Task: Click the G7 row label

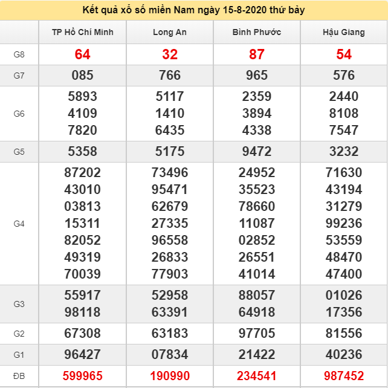Action: point(19,76)
